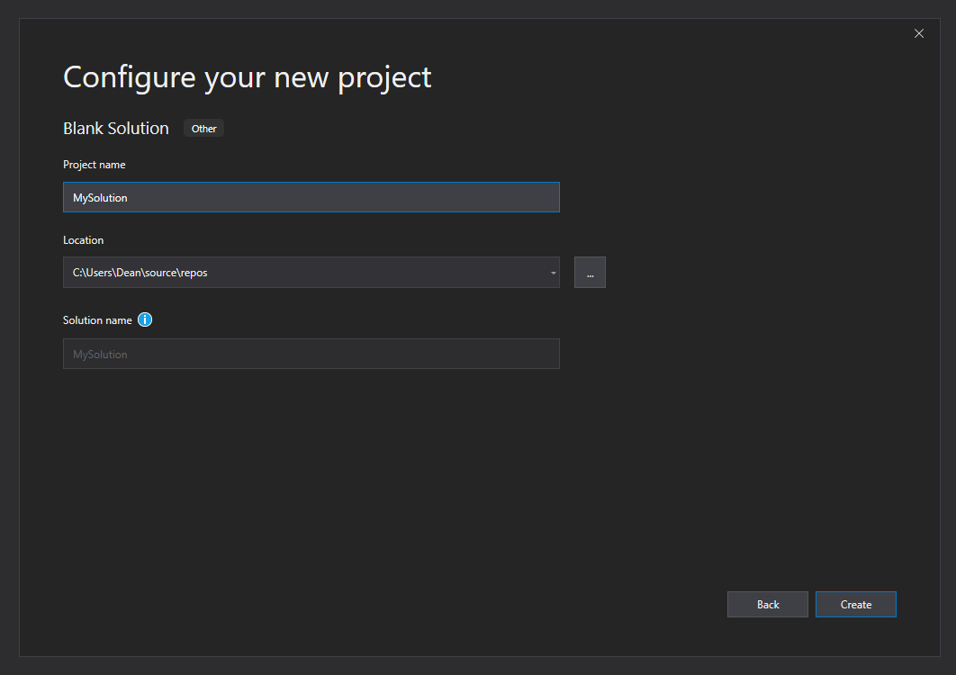Click the Project name label above the field

(x=94, y=165)
